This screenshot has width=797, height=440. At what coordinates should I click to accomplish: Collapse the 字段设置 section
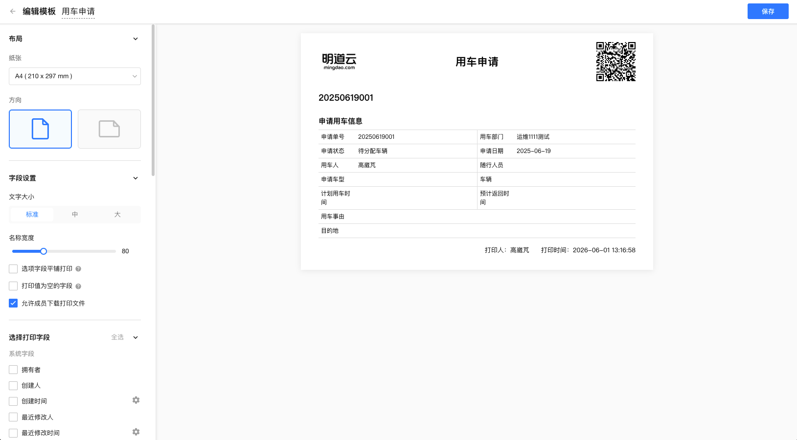click(136, 178)
